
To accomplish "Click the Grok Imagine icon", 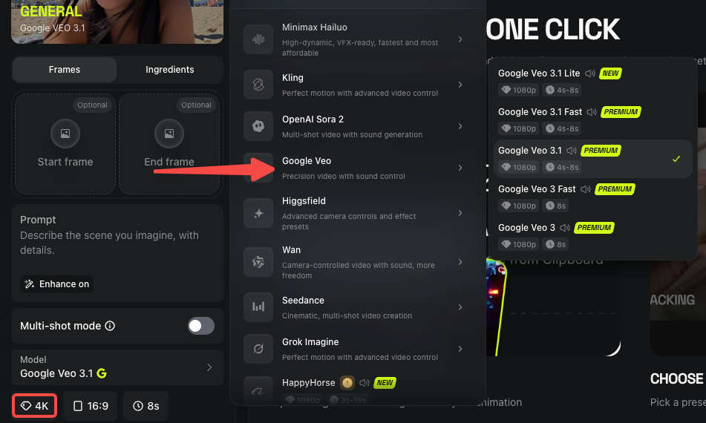I will pyautogui.click(x=258, y=349).
